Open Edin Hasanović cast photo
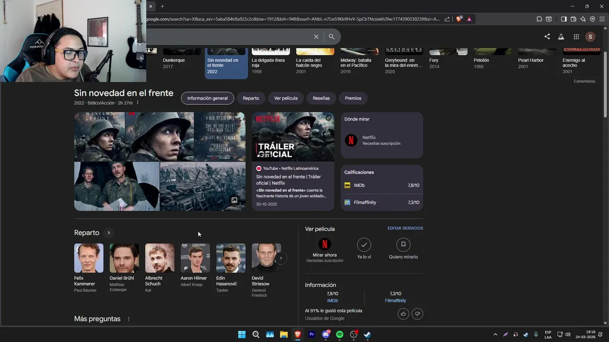 click(x=231, y=258)
